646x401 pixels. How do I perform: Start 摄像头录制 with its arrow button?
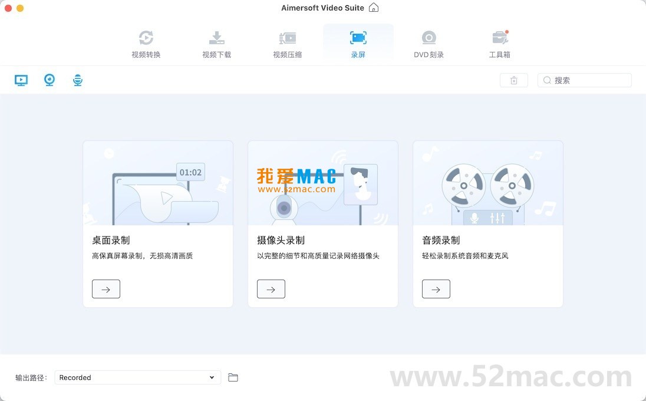pos(271,289)
